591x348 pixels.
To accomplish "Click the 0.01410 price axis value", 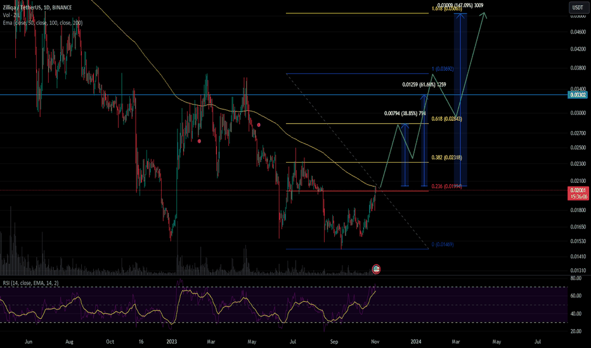I will pos(578,257).
